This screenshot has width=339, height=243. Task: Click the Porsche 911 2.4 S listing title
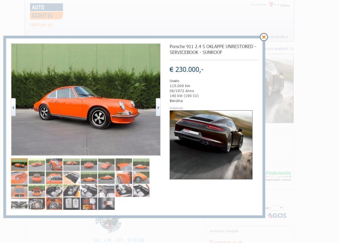click(x=213, y=49)
